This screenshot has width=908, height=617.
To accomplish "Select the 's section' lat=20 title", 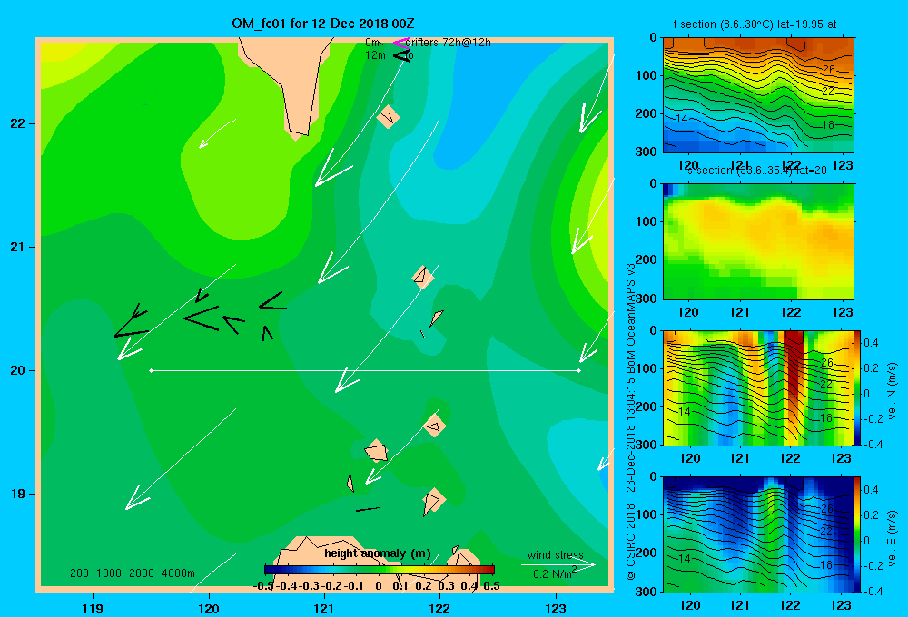I will coord(756,171).
